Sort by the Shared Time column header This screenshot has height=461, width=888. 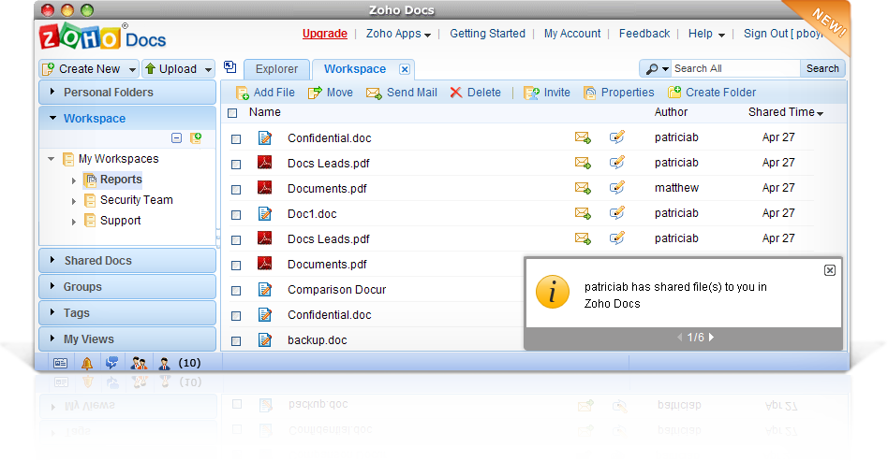pyautogui.click(x=786, y=112)
